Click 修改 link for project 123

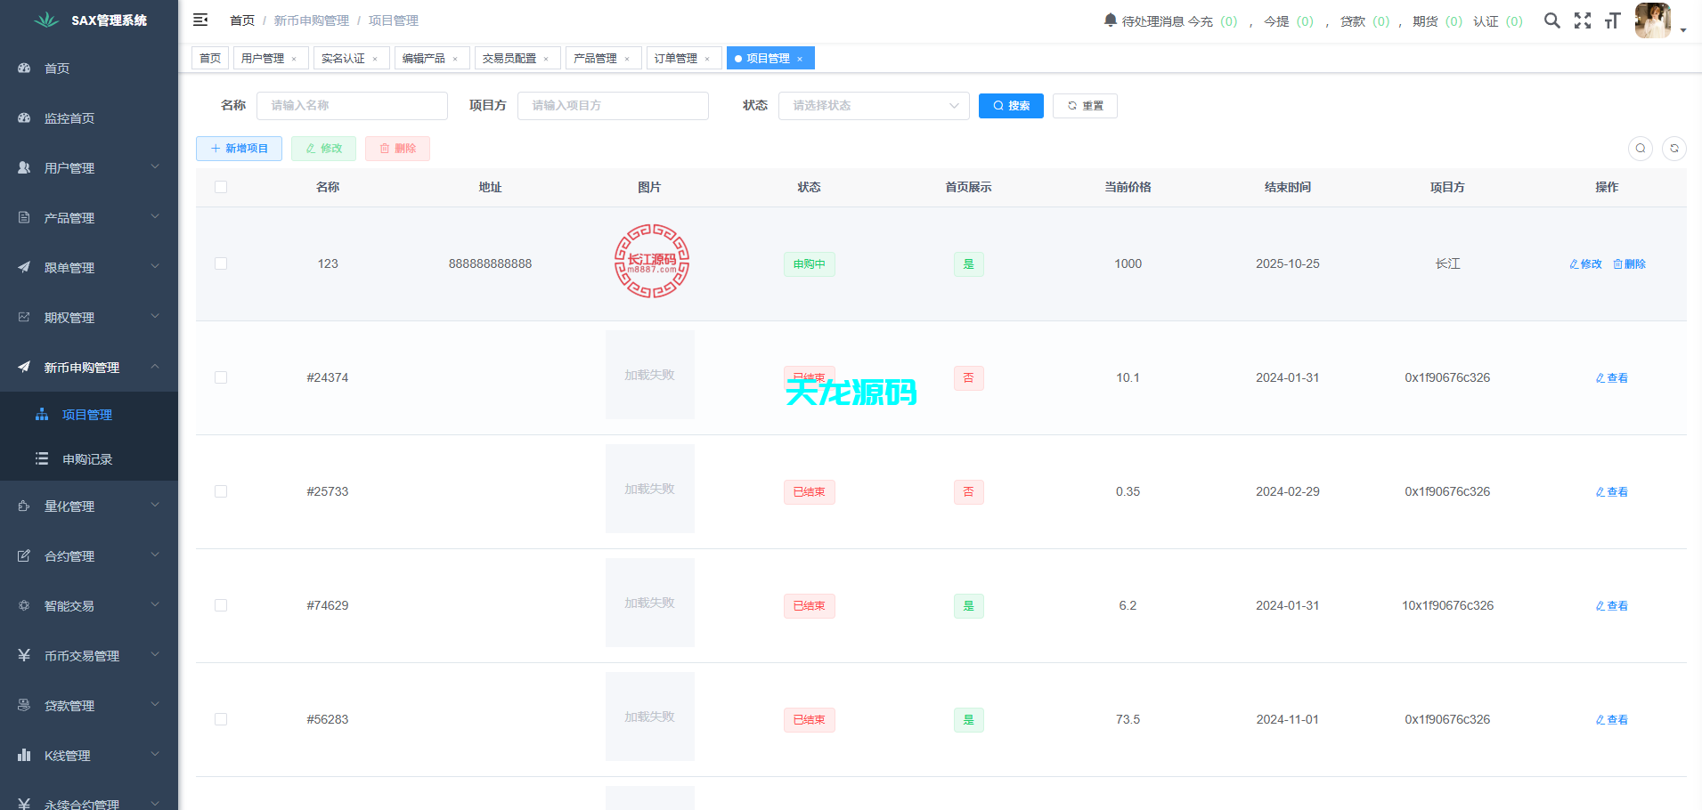click(1585, 263)
